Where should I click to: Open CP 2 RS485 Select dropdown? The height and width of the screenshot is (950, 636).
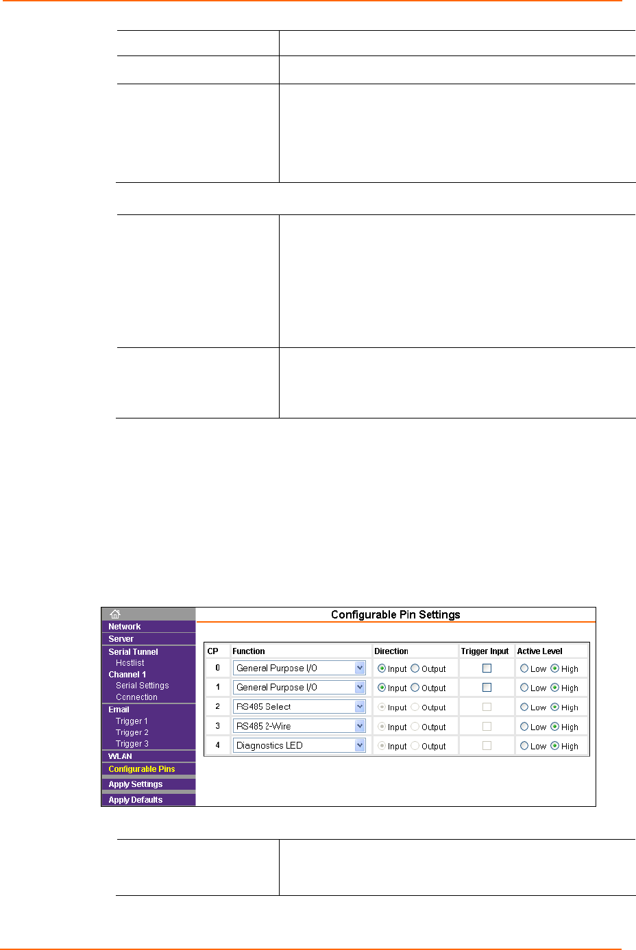click(x=299, y=706)
